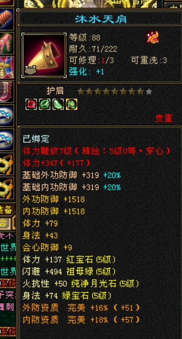Select the second blue gem ring slot

click(7, 139)
